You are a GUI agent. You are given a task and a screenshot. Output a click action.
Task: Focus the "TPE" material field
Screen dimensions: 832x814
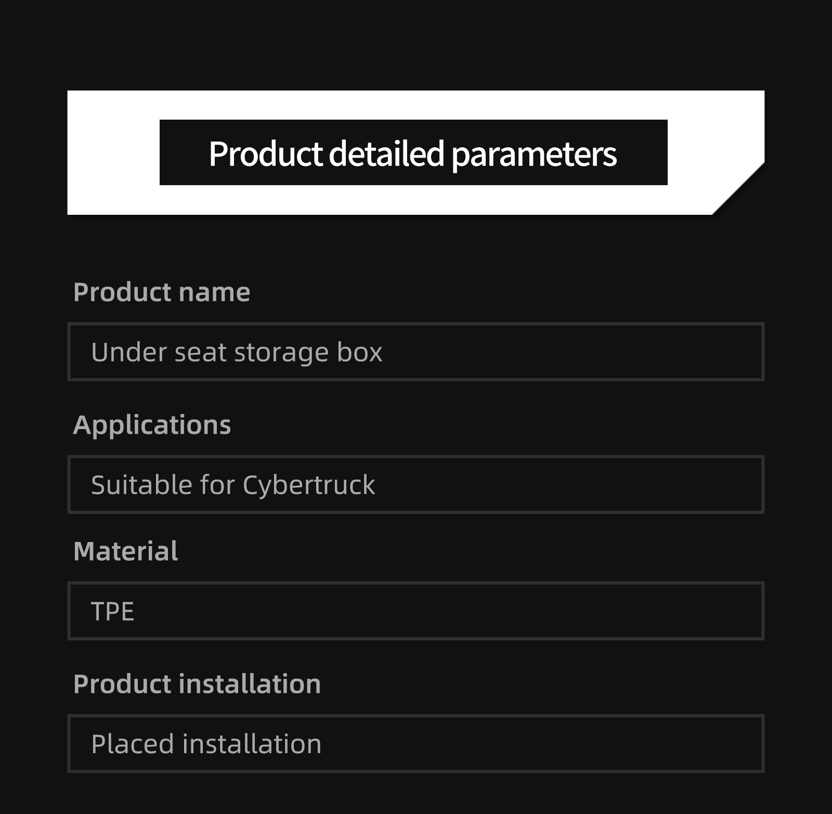(415, 611)
